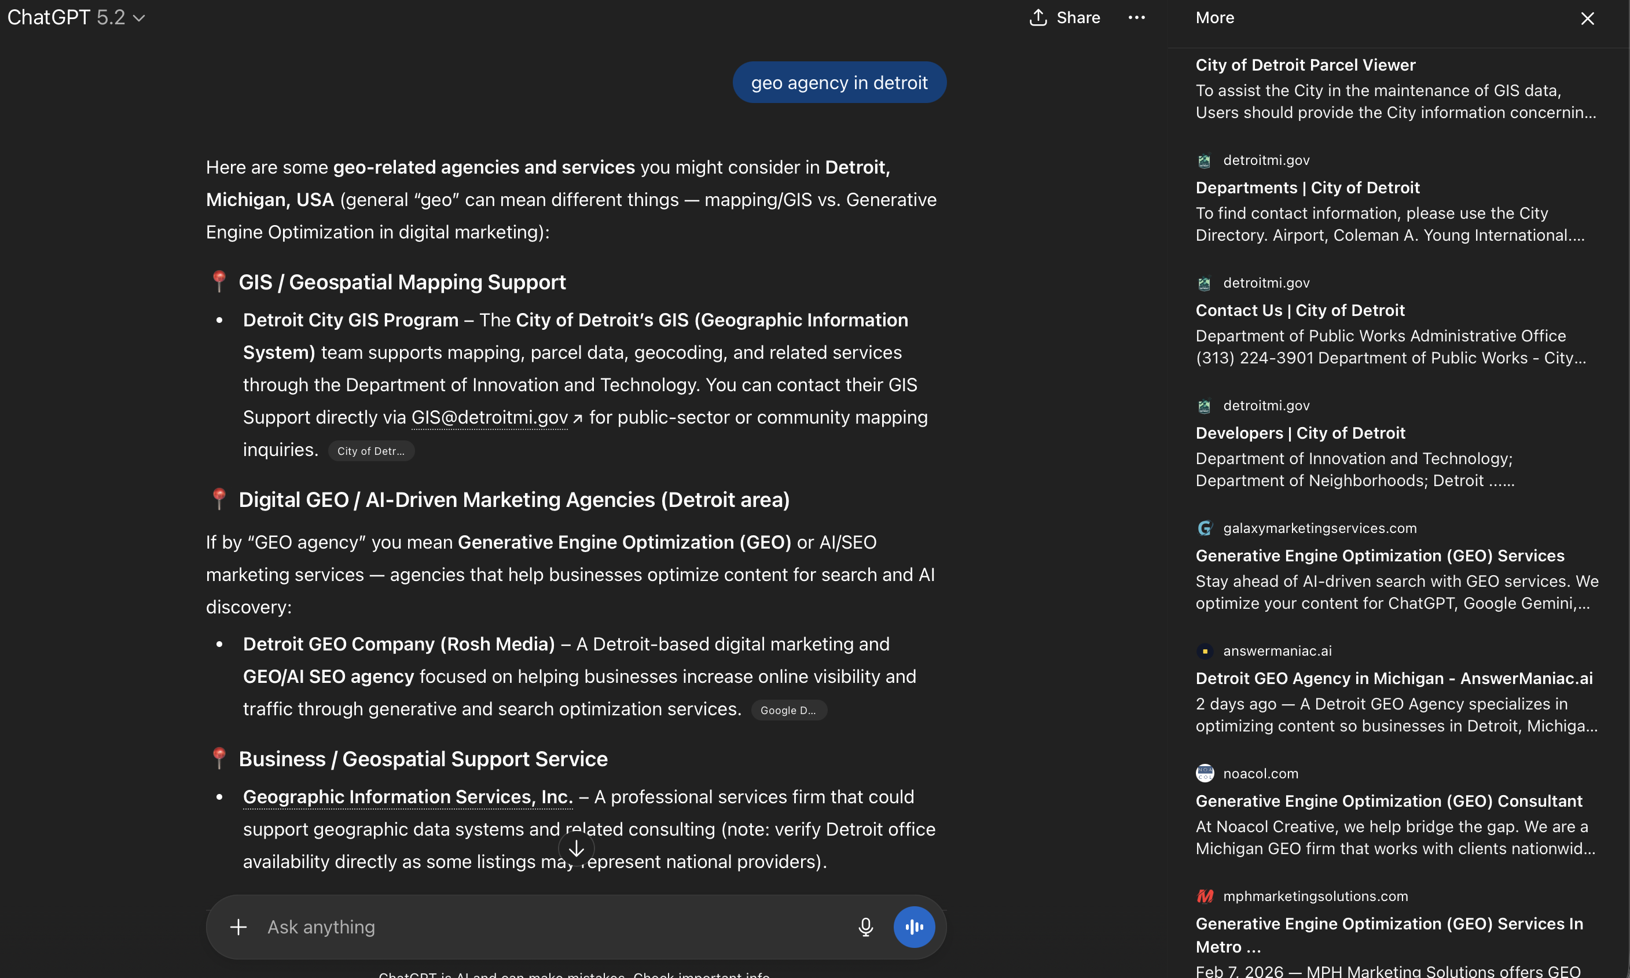Open Departments | City of Detroit source

click(x=1307, y=188)
